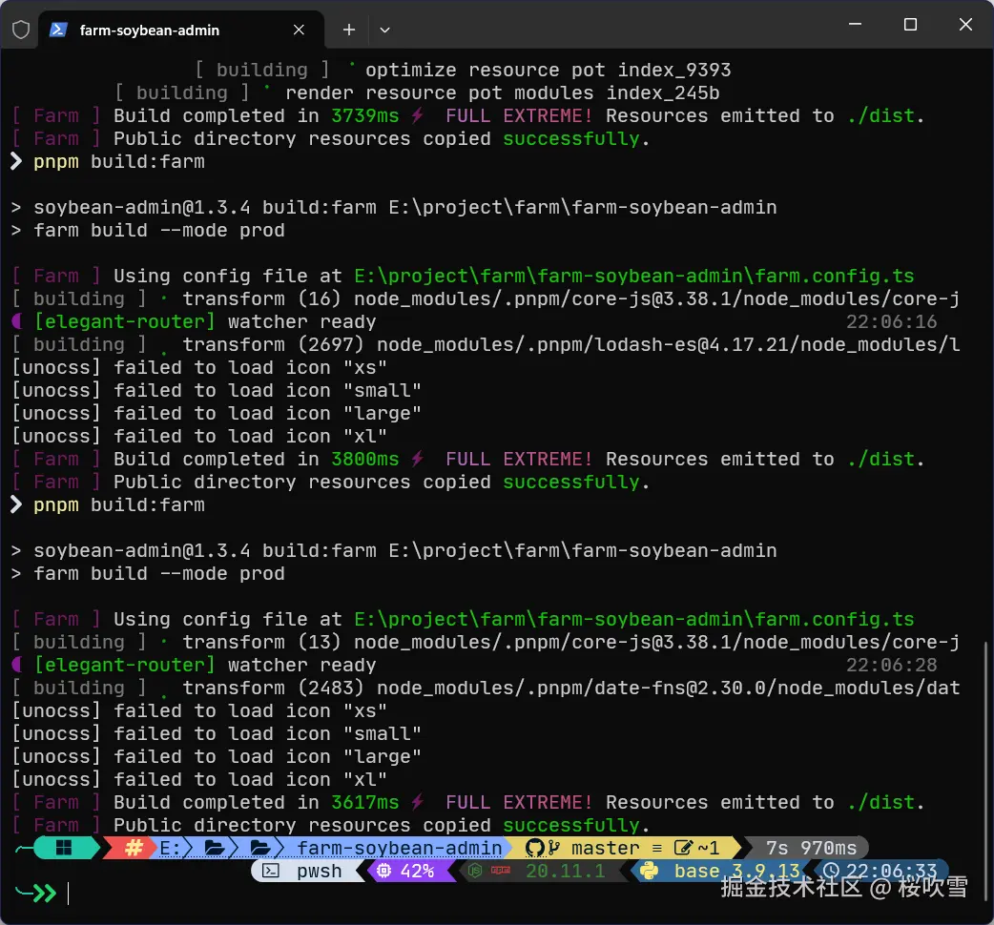Open a new terminal tab

coord(349,30)
